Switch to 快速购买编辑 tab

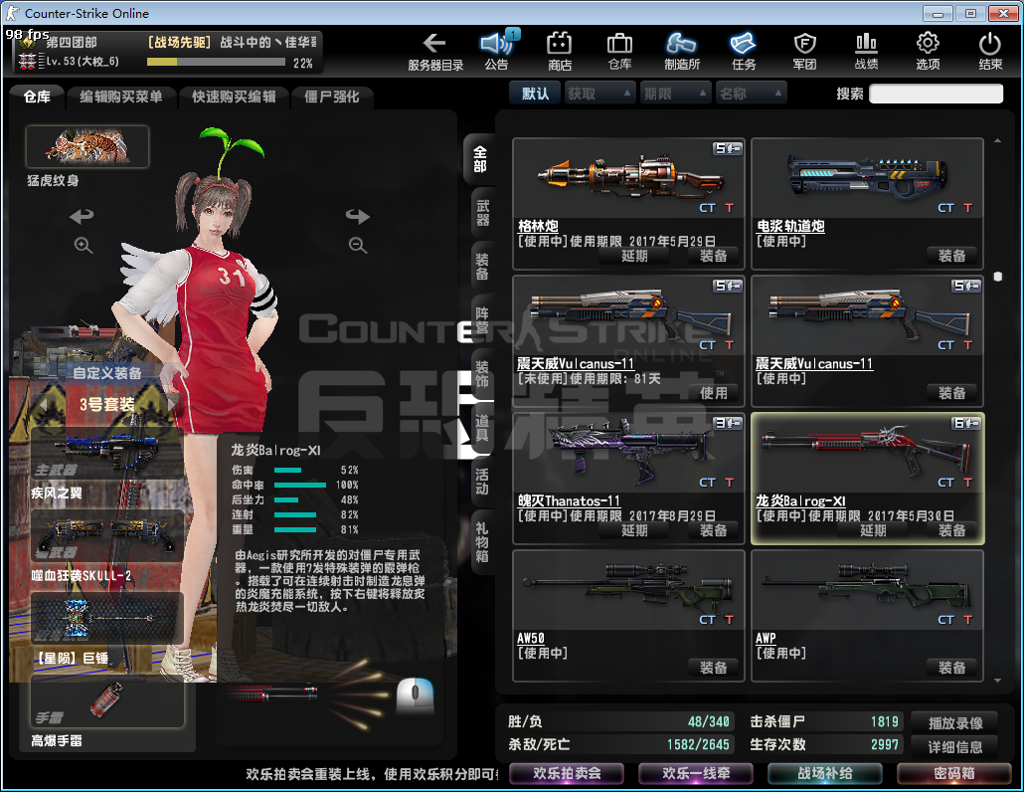(x=234, y=97)
